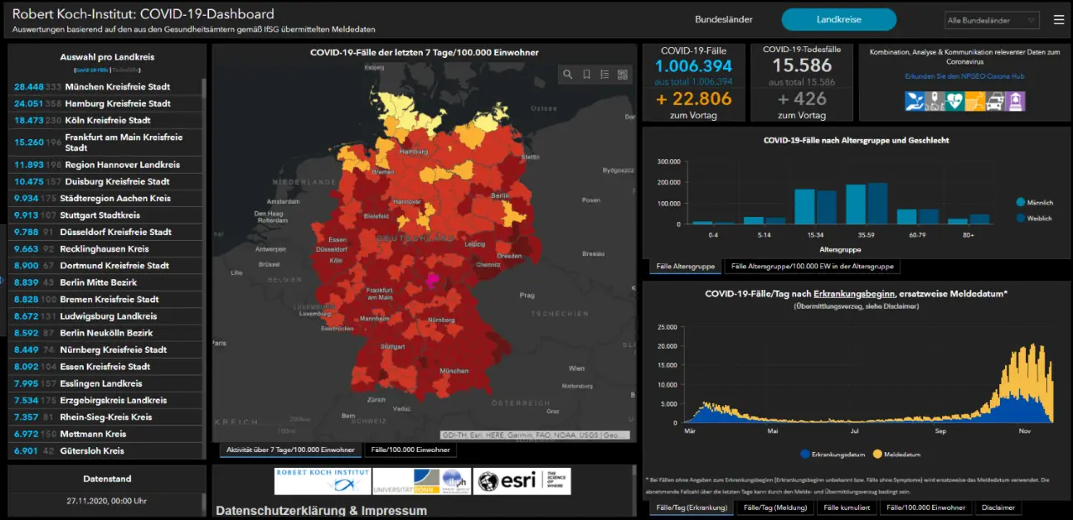
Task: Show the map legend list icon
Action: tap(604, 75)
